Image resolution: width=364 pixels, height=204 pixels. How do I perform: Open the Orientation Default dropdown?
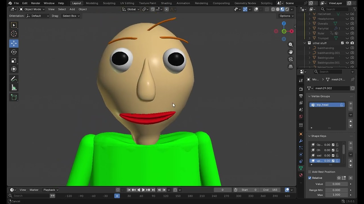[x=38, y=16]
